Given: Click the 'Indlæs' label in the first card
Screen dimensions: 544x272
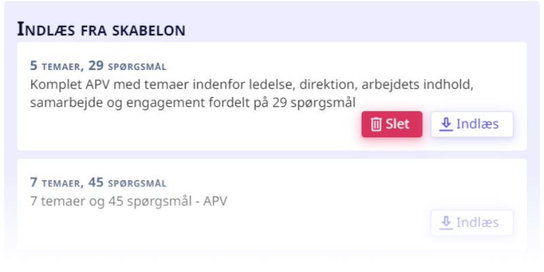Looking at the screenshot, I should coord(477,124).
